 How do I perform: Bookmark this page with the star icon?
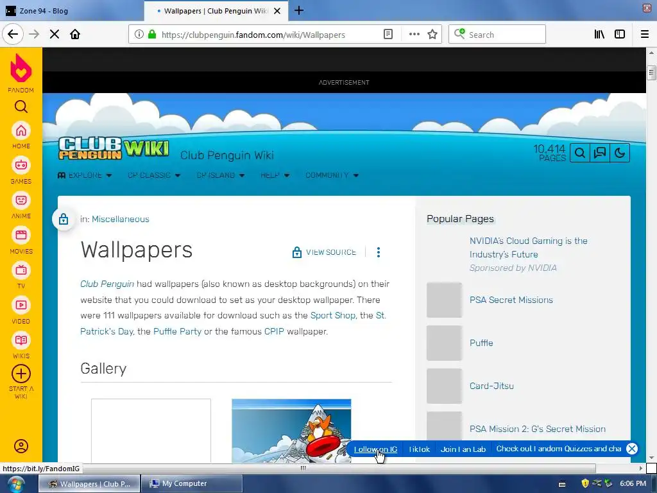pos(432,35)
